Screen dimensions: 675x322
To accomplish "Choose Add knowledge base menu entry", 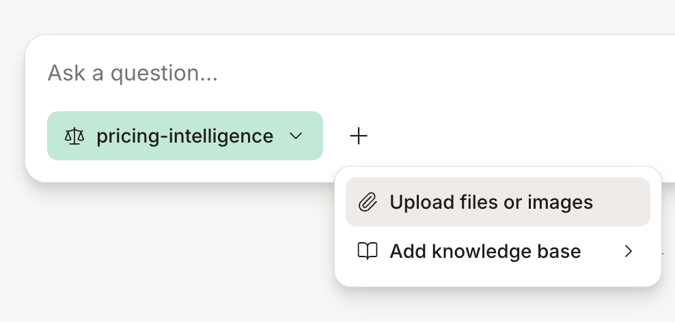I will (x=497, y=251).
